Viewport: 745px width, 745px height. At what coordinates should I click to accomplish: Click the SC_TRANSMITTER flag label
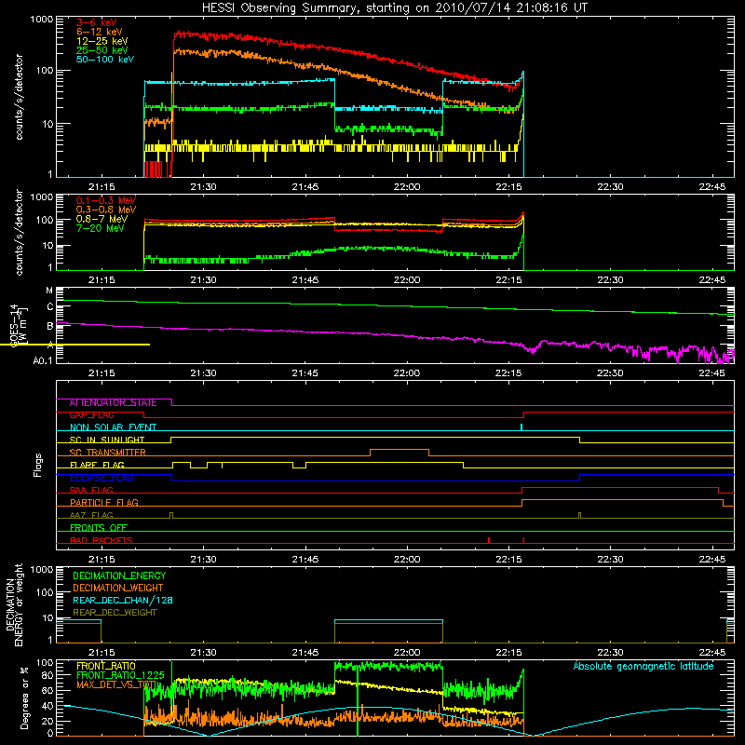(108, 452)
